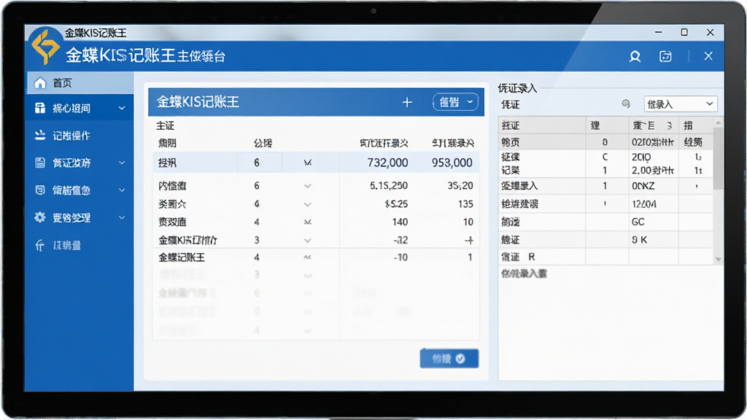Image resolution: width=747 pixels, height=420 pixels.
Task: Close the workbench using the blue header X
Action: pos(708,56)
